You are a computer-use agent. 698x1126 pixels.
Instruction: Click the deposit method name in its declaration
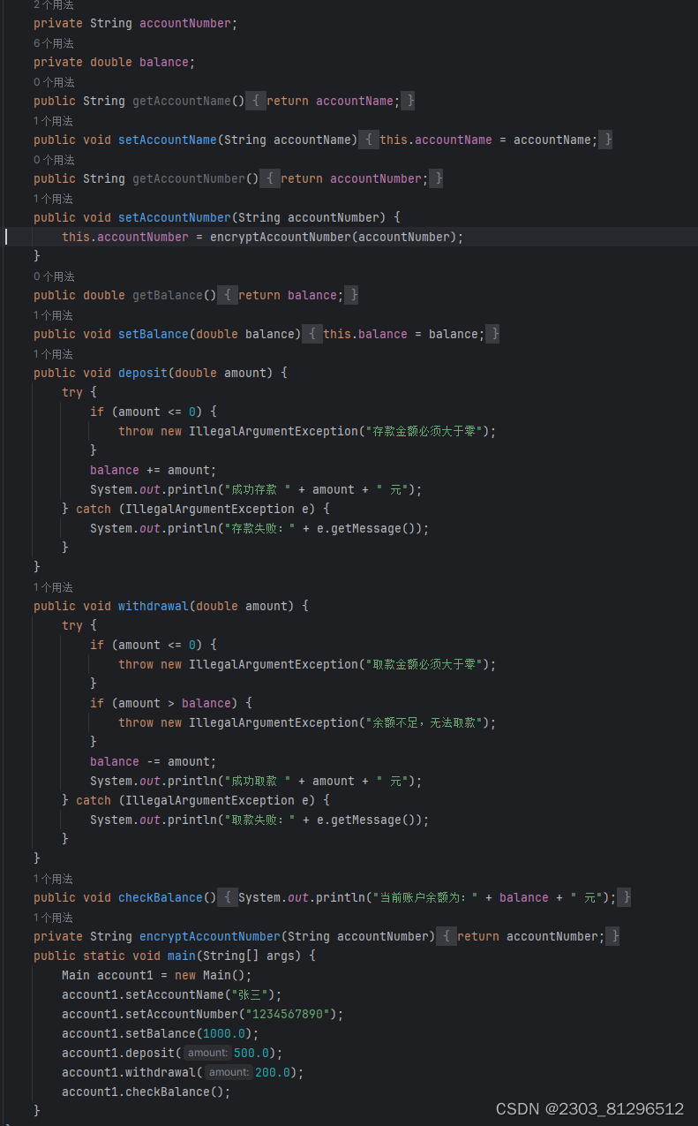pos(143,373)
